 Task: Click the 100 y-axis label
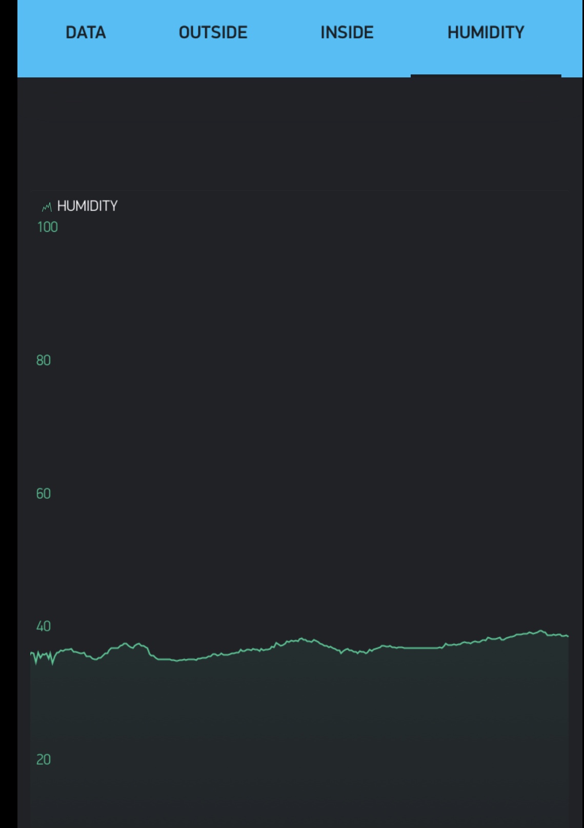click(x=47, y=227)
